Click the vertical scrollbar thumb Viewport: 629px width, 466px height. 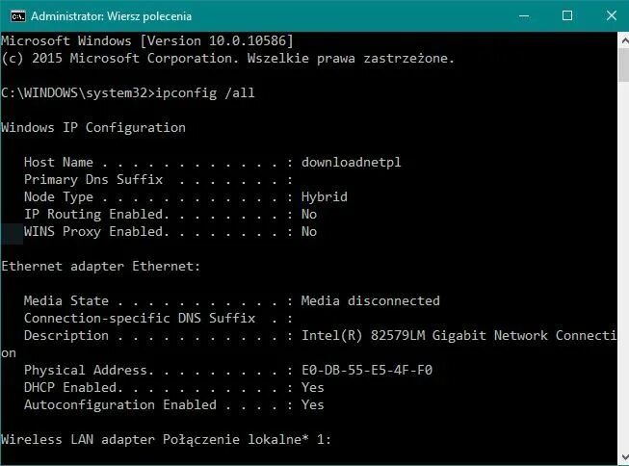click(624, 65)
